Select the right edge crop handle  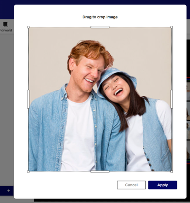(x=172, y=99)
